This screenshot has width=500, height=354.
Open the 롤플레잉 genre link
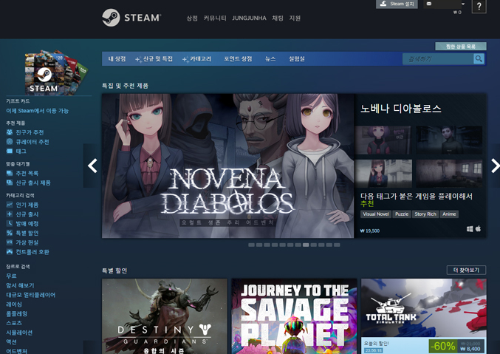[16, 313]
